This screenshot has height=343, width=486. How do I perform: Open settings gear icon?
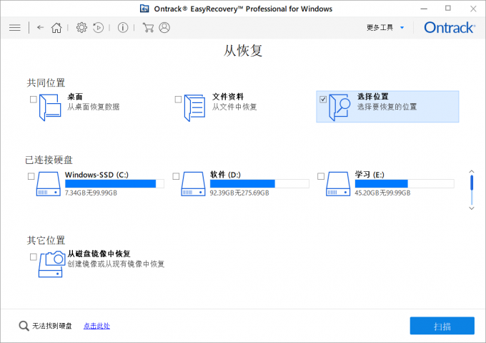point(81,28)
